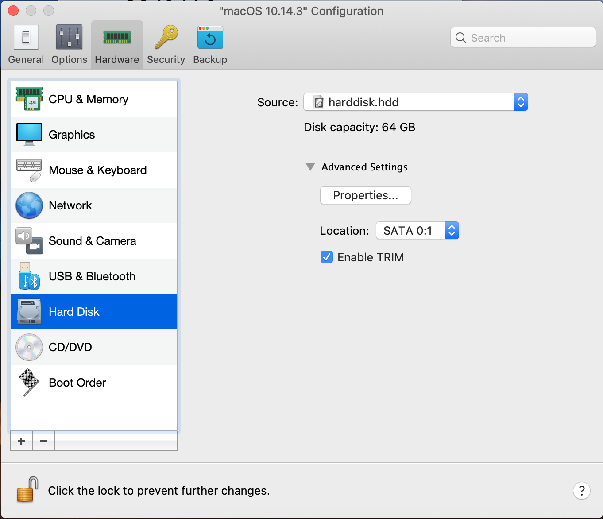Open the Security key icon
This screenshot has width=603, height=519.
tap(166, 37)
